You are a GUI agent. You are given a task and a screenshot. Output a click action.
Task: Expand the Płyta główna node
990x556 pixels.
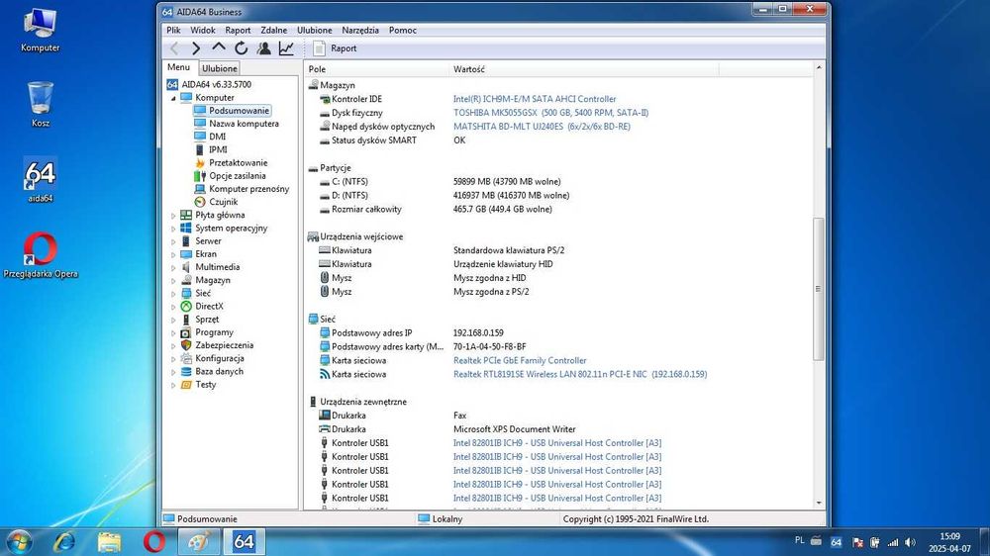click(173, 216)
